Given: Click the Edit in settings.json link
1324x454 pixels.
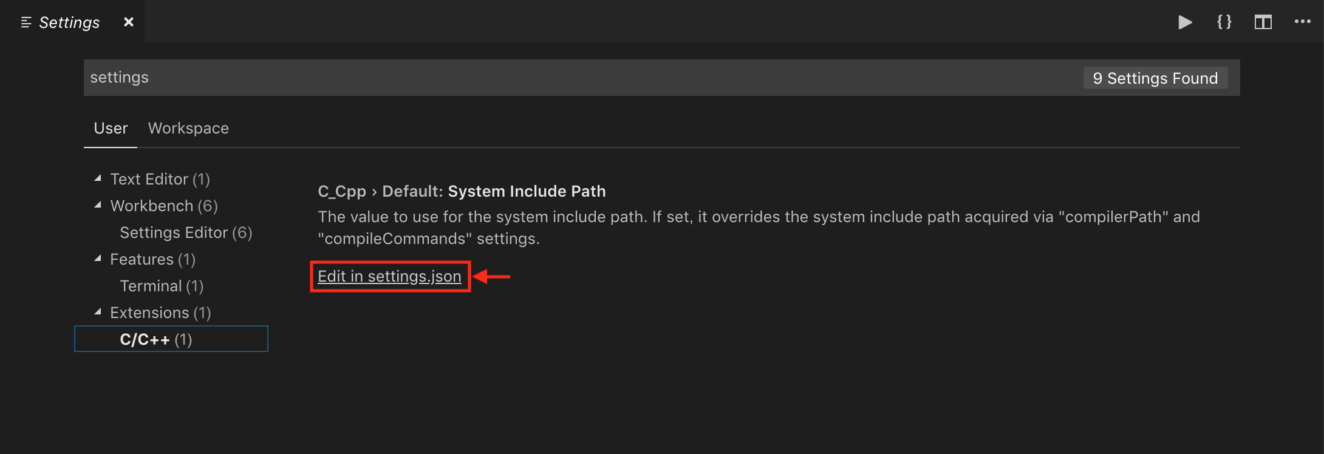Looking at the screenshot, I should pos(389,276).
